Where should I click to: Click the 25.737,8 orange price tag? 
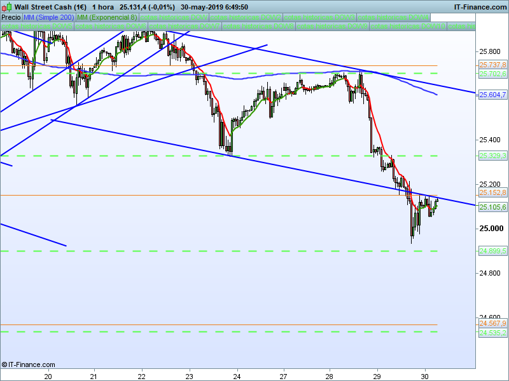[492, 65]
